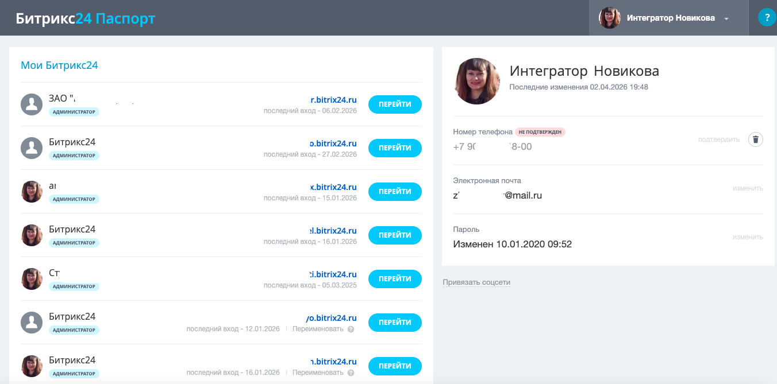777x384 pixels.
Task: Click ПЕРЕЙТИ for portal last visited 06.02.2026
Action: point(395,104)
